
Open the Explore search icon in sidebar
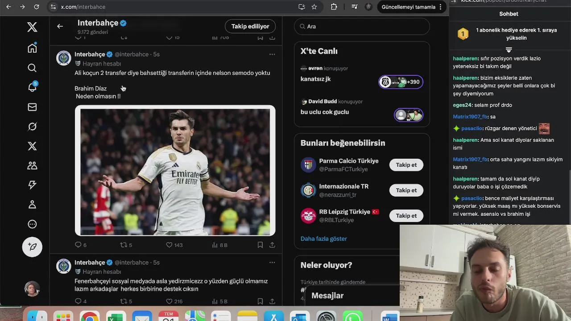click(32, 68)
